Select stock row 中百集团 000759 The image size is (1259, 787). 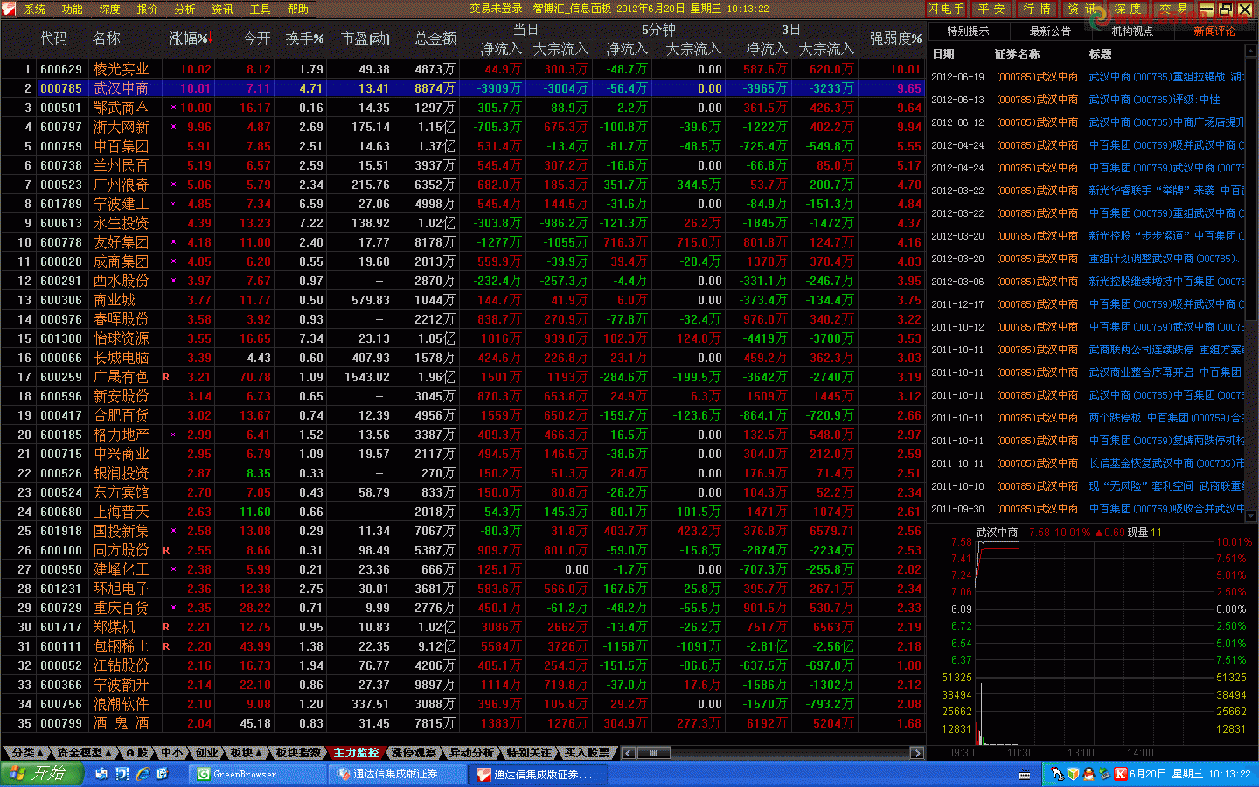coord(462,146)
